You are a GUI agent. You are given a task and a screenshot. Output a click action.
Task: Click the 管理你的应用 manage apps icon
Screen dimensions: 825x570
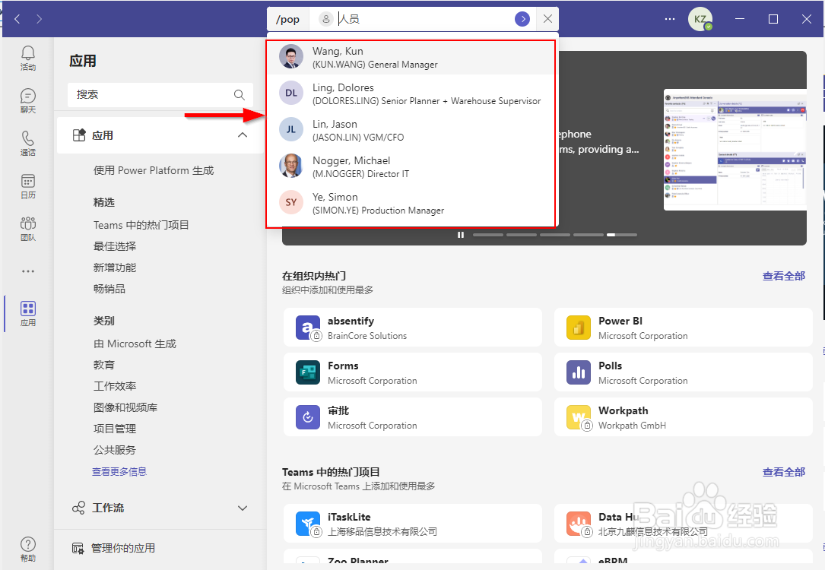(78, 549)
